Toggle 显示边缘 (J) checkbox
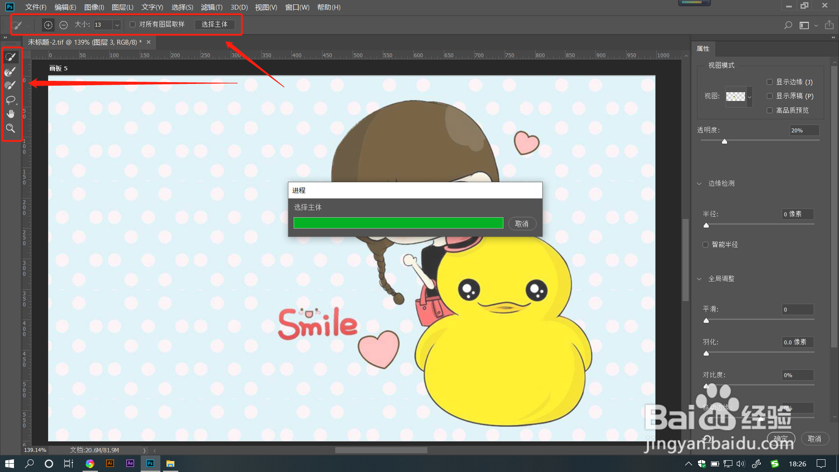This screenshot has height=472, width=839. [770, 82]
